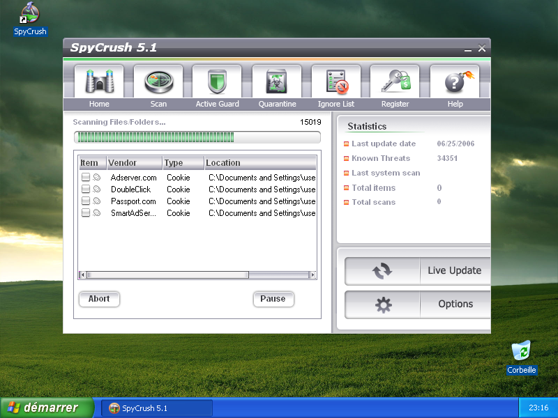Viewport: 558px width, 418px height.
Task: Open the Active Guard tab label
Action: (x=217, y=104)
